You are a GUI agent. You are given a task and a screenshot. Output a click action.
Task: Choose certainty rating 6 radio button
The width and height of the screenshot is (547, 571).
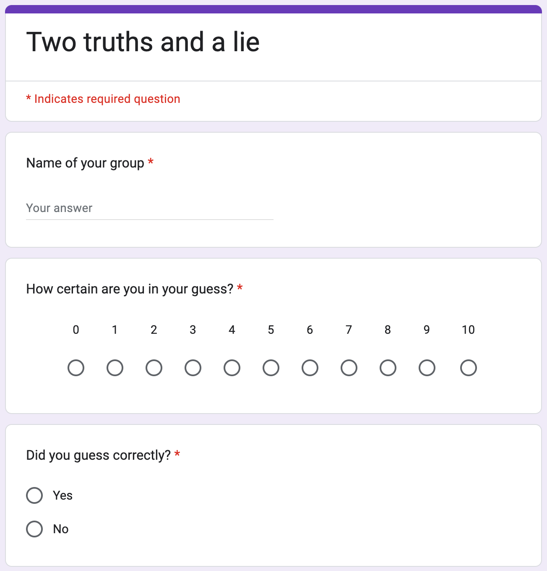point(310,368)
